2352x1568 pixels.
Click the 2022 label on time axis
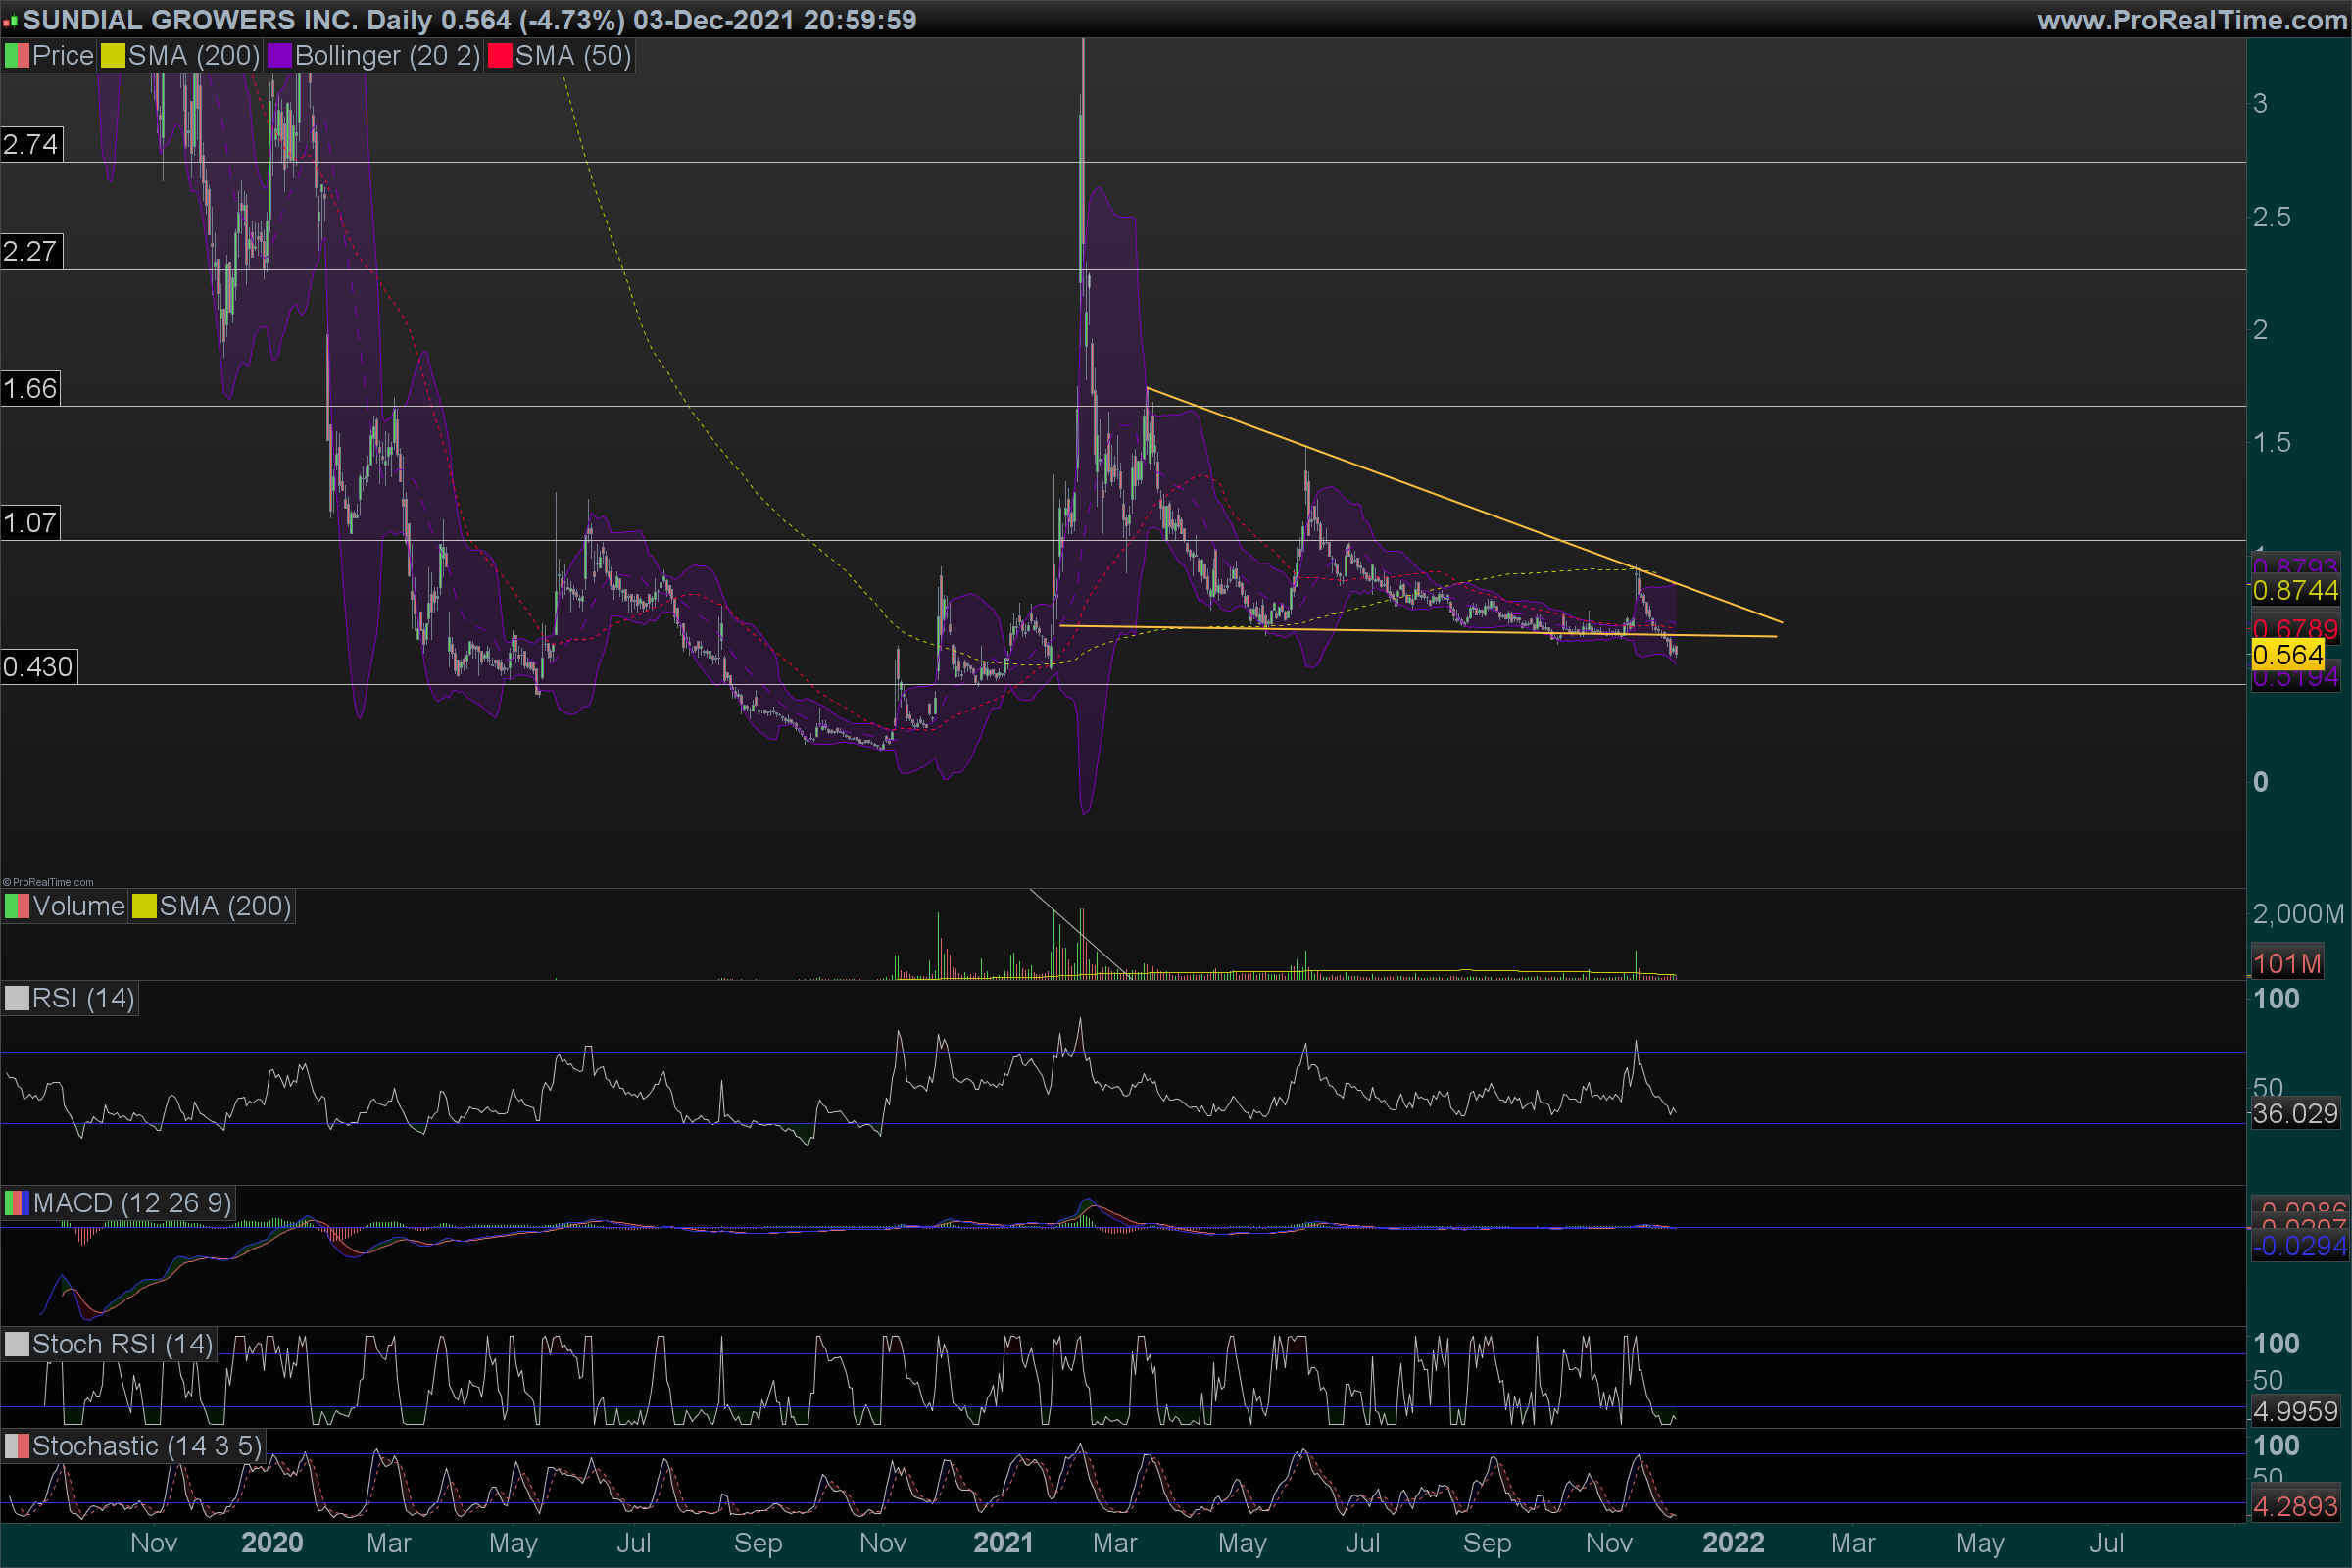tap(1733, 1543)
